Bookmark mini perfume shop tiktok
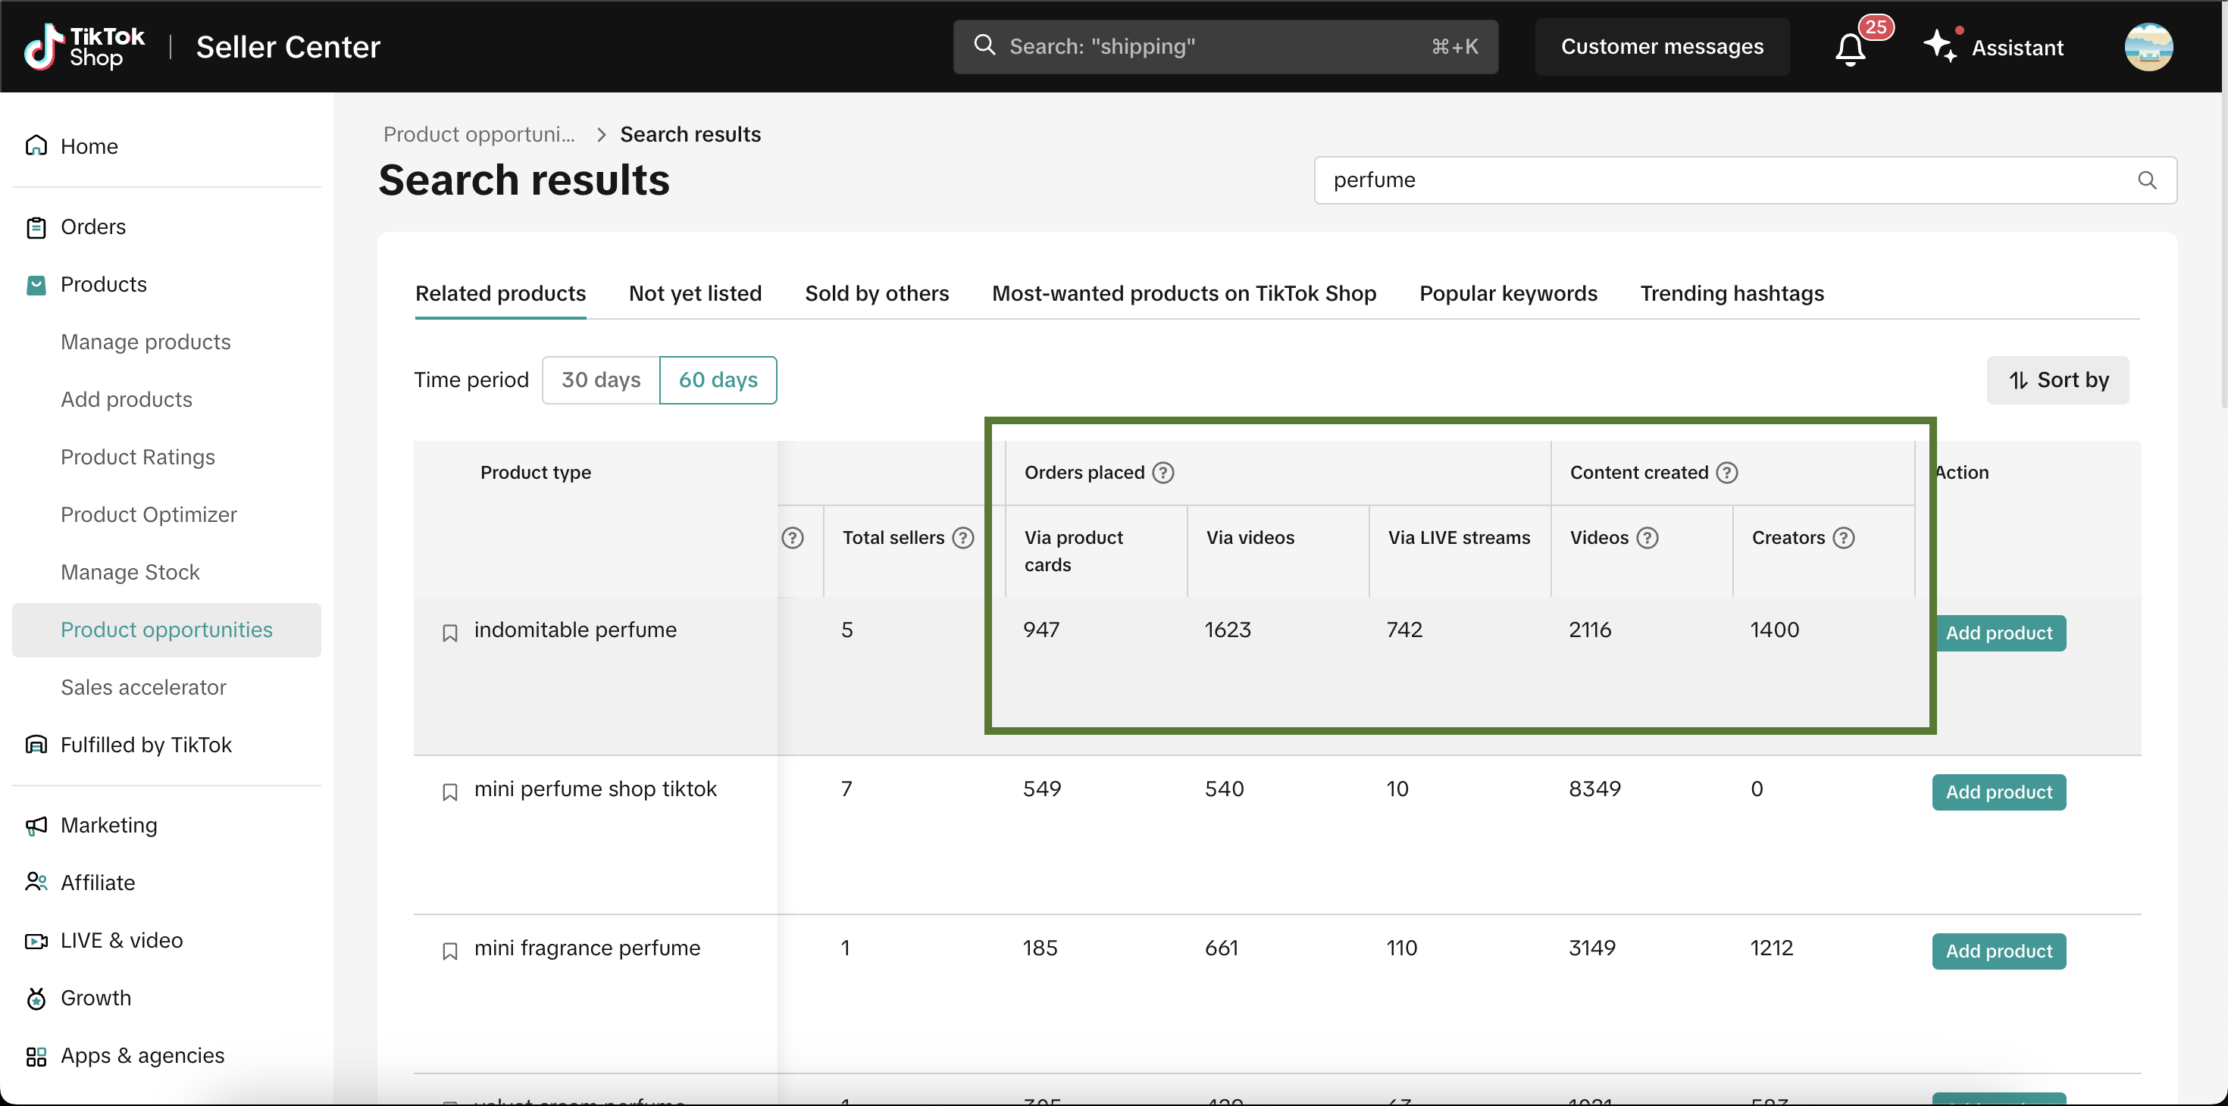 point(449,792)
